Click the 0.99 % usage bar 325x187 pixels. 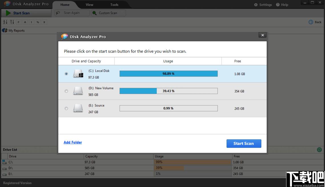point(168,108)
